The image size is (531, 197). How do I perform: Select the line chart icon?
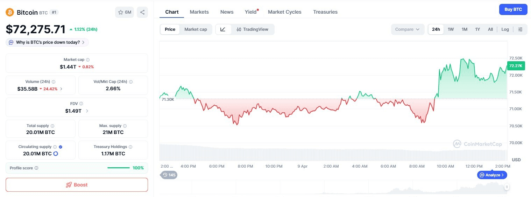coord(223,29)
